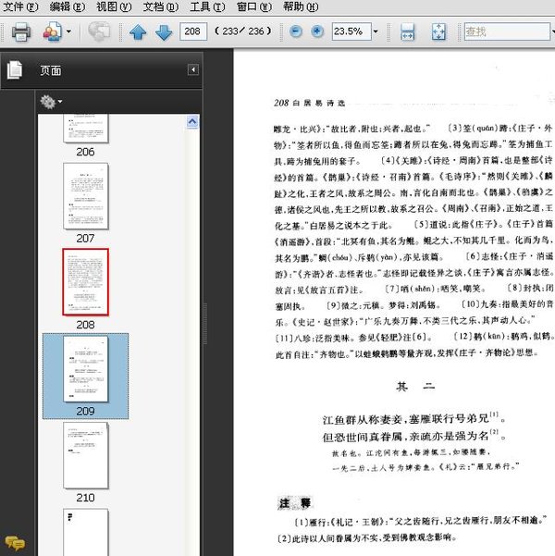Open the thumbnail options gear dropdown
The image size is (555, 556).
coord(50,101)
